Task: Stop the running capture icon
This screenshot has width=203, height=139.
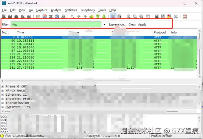Action: point(23,16)
